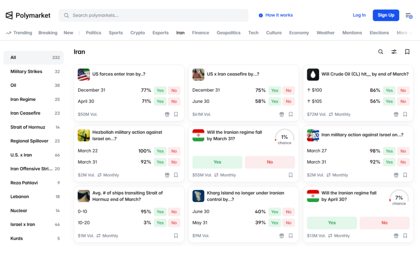Viewport: 420px width, 280px height.
Task: Bookmark the US x Iran ceasefire market
Action: (291, 114)
